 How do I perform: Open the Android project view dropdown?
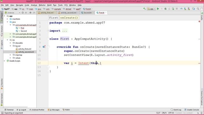[x=12, y=13]
